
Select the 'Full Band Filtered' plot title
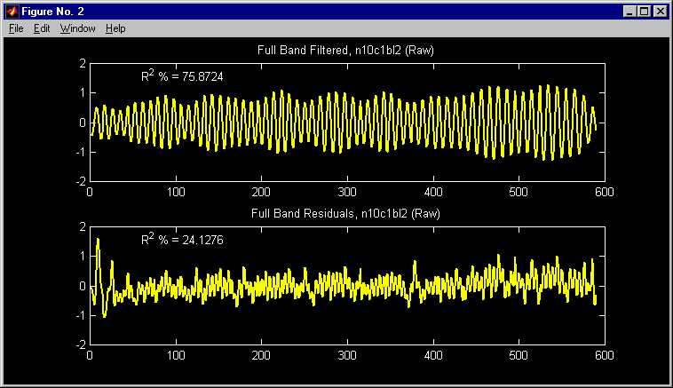[344, 51]
